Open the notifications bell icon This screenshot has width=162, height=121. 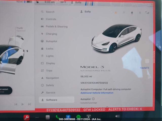click(x=132, y=13)
